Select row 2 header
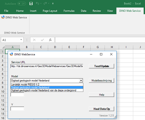Screen dimensions: 145x120 click(3, 56)
